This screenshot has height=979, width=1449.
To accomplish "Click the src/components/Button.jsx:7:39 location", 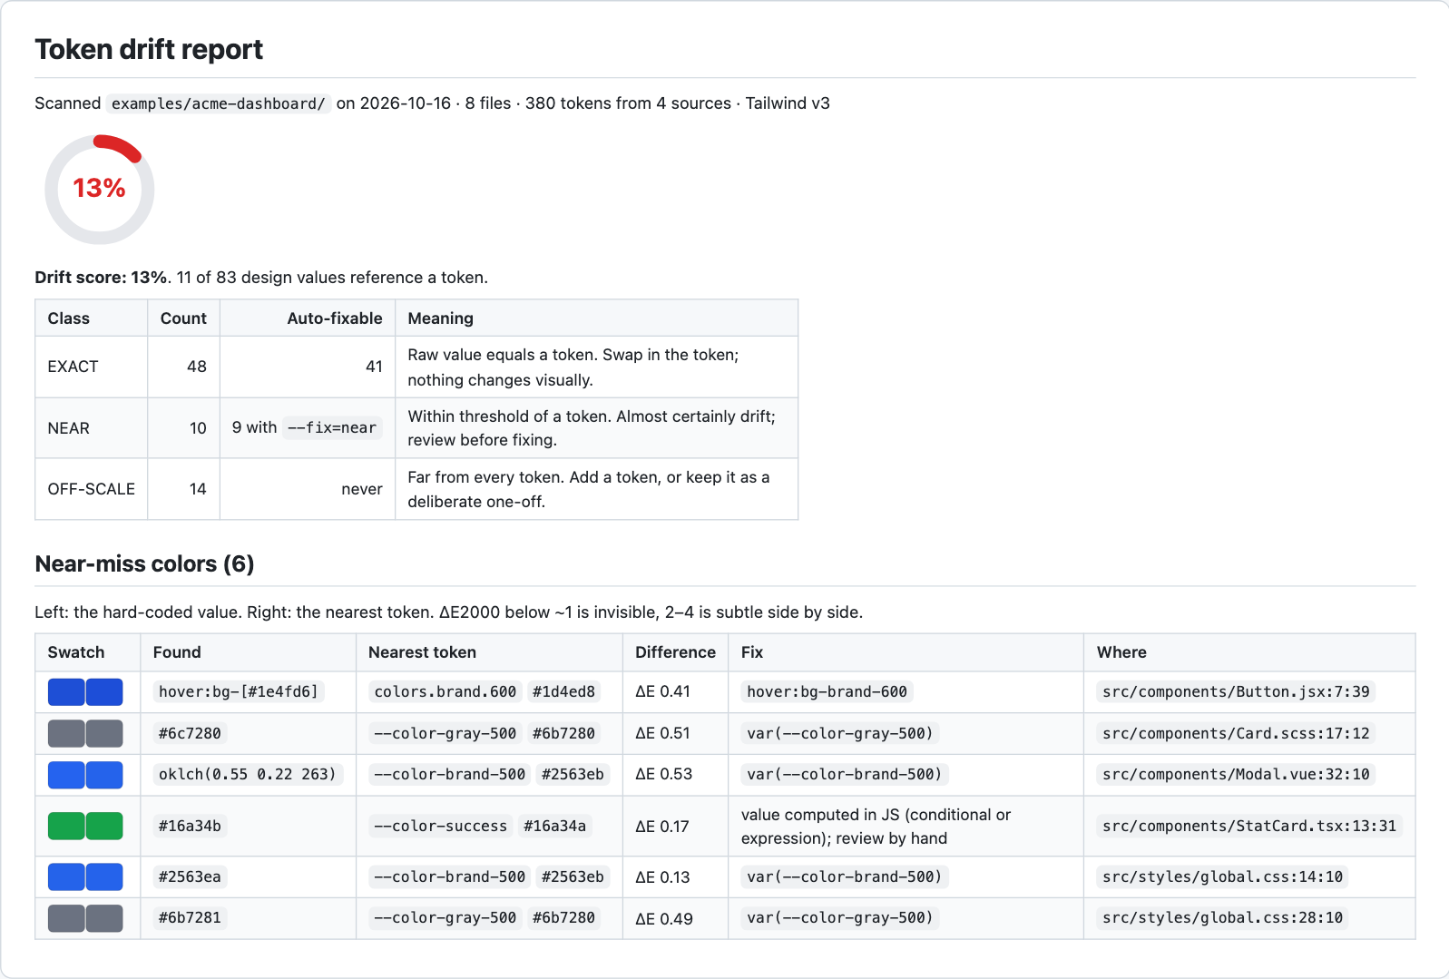I will click(x=1236, y=692).
